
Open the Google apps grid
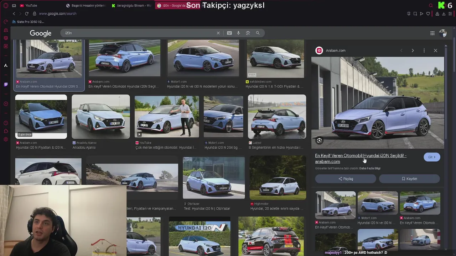[x=432, y=33]
